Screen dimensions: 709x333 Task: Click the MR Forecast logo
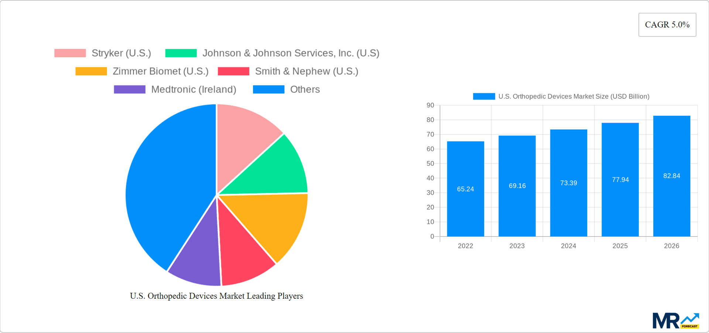pos(675,320)
